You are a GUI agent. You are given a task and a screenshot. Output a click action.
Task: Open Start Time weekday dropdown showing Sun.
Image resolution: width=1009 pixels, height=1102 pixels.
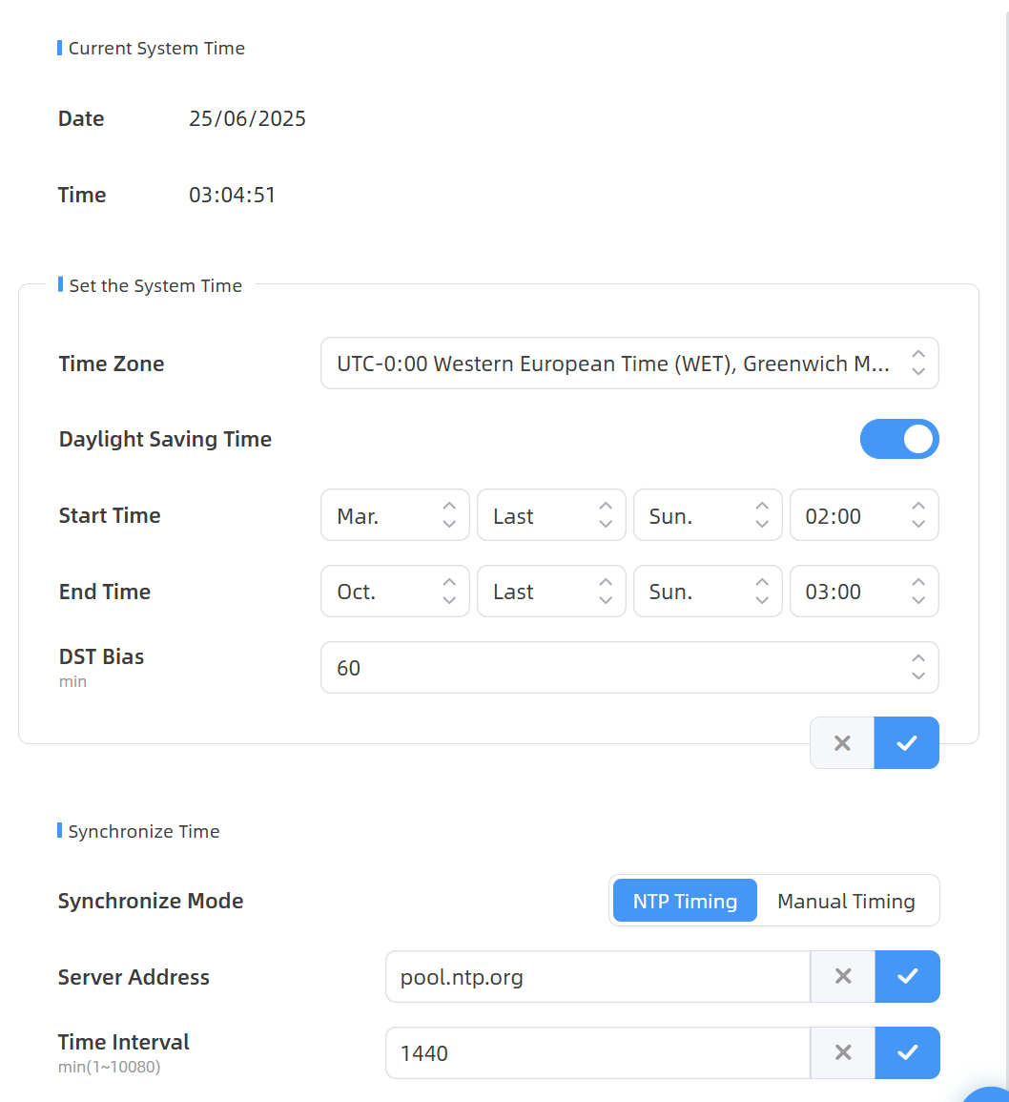pos(708,515)
